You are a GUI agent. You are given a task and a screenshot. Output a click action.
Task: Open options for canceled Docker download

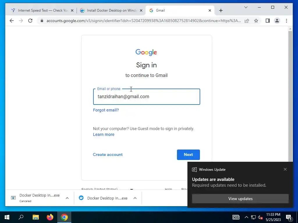click(67, 198)
